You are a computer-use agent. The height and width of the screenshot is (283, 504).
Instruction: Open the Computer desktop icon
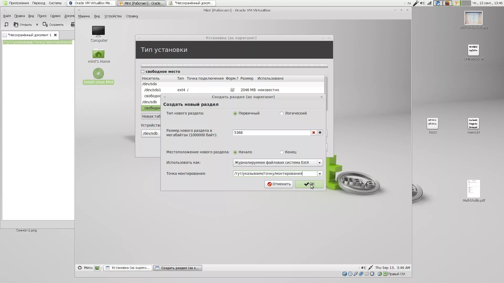(98, 31)
